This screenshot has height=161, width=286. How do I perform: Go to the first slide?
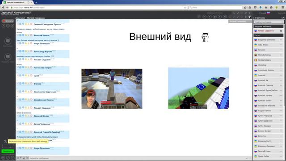pos(205,17)
